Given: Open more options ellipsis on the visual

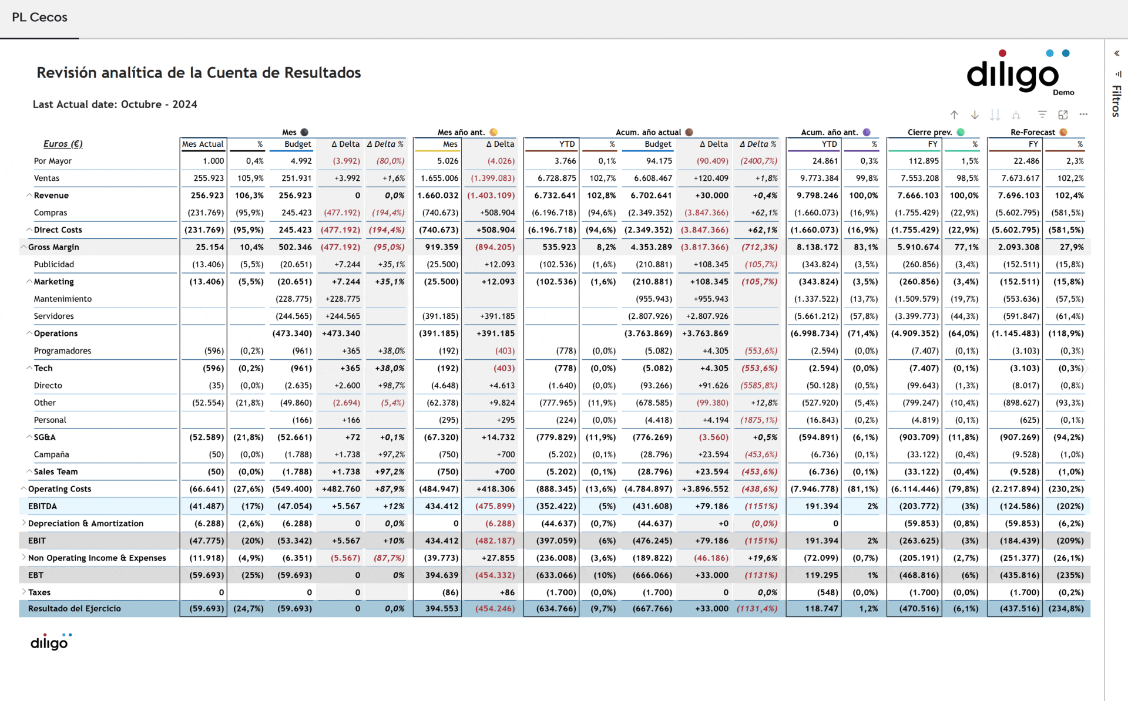Looking at the screenshot, I should [1083, 114].
